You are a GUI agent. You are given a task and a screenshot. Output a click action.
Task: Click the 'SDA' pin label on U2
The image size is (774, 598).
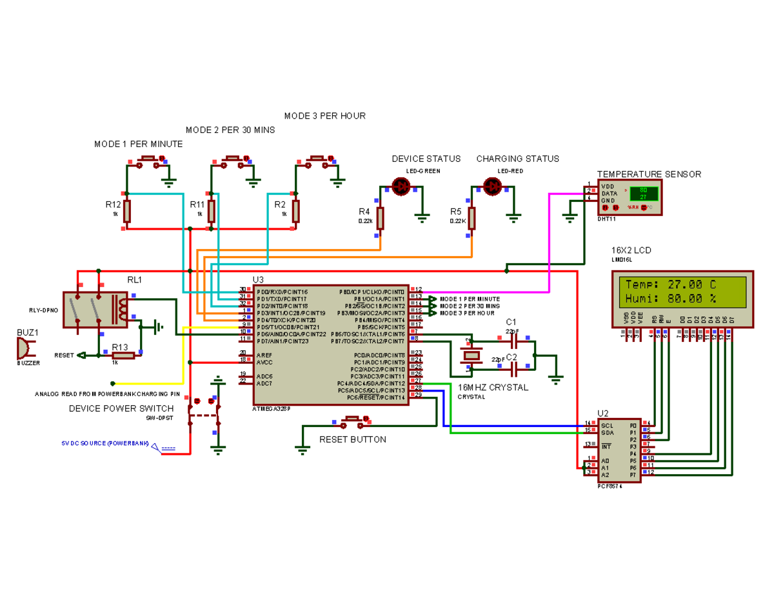click(x=606, y=433)
